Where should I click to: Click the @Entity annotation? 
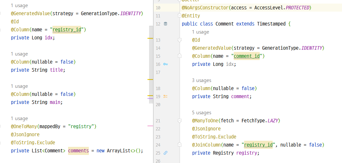pos(191,16)
